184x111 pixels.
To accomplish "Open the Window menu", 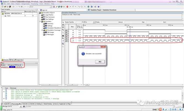I will click(x=47, y=4).
